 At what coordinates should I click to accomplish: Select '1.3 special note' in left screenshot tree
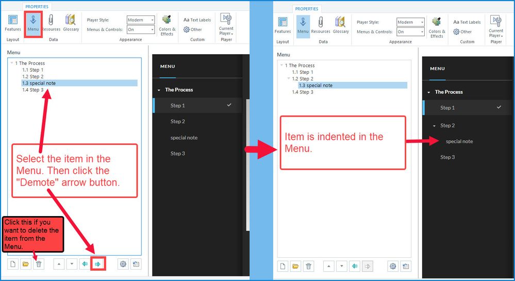79,83
